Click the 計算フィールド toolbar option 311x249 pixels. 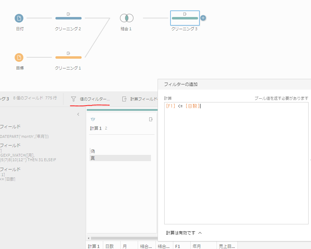[x=140, y=99]
